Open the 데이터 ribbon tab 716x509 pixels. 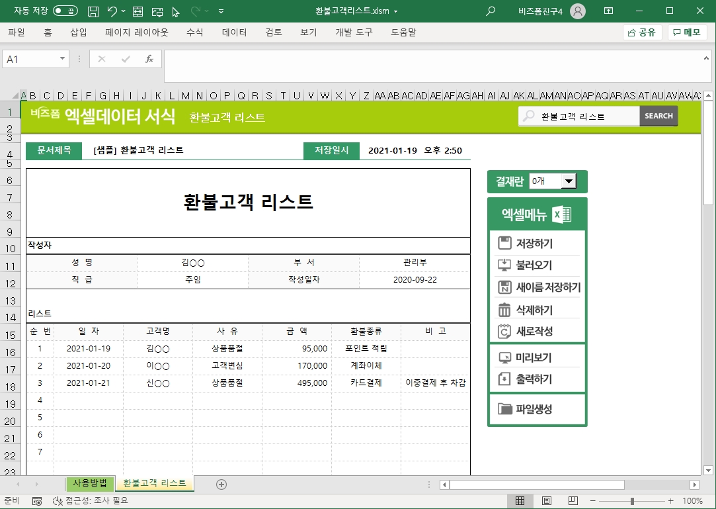pos(234,32)
